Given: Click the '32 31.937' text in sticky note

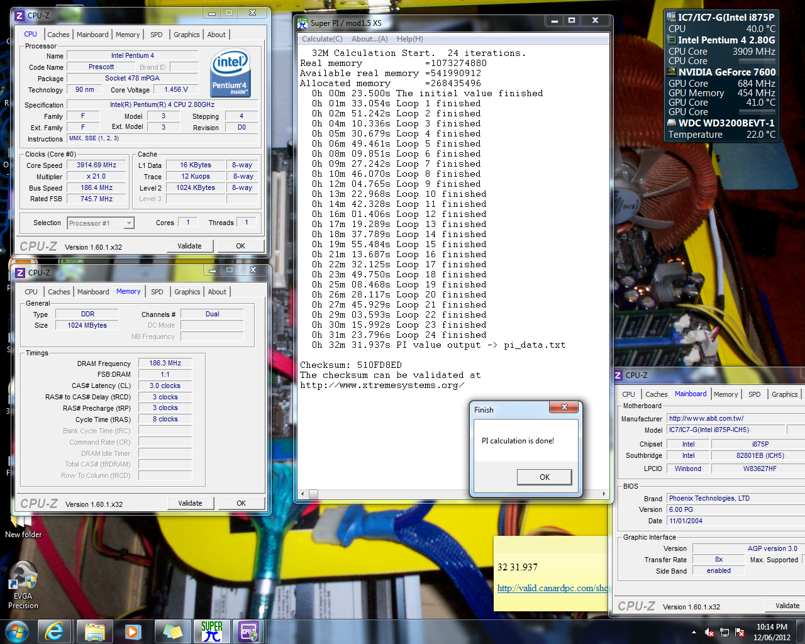Looking at the screenshot, I should (x=518, y=567).
